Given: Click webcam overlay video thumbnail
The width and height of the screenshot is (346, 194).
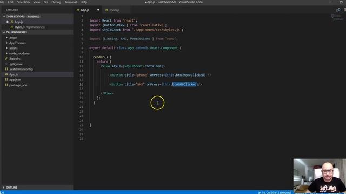Looking at the screenshot, I should click(320, 176).
